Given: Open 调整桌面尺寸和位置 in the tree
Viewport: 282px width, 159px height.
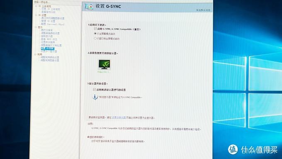Looking at the screenshot, I should (51, 45).
